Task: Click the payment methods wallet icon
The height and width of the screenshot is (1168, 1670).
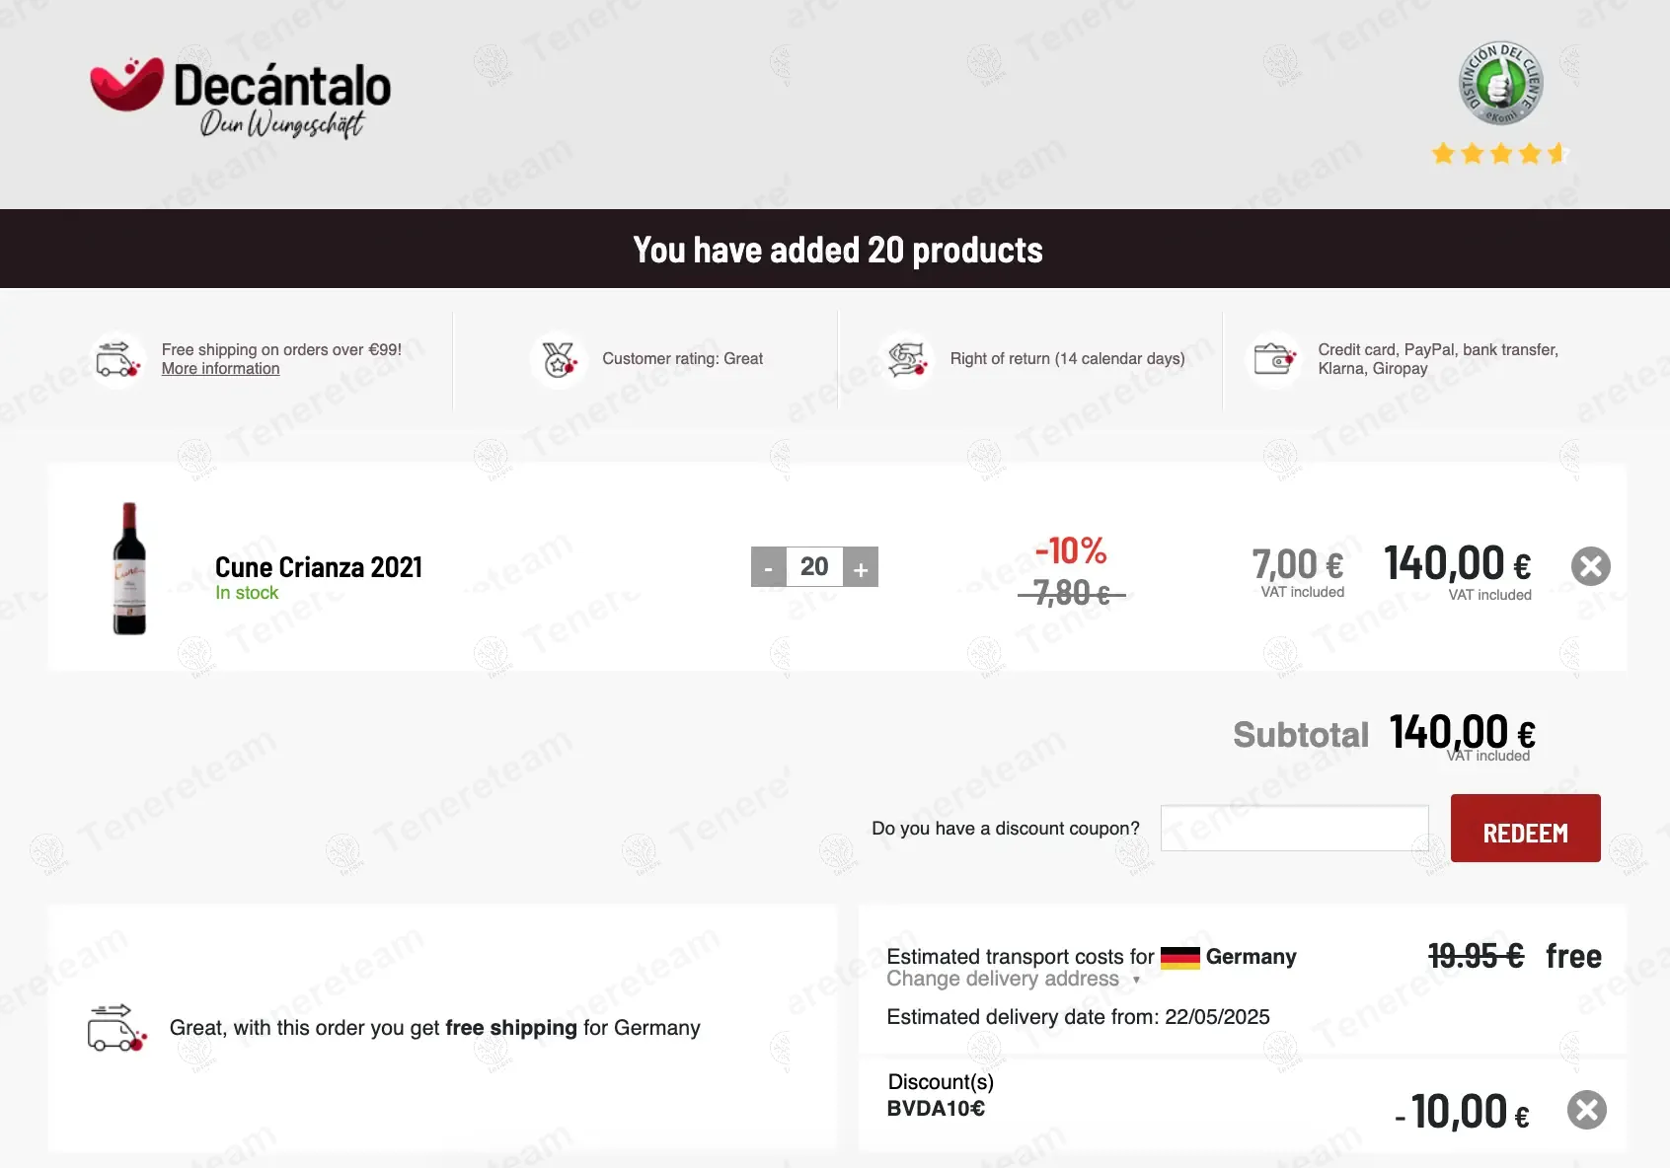Action: pos(1274,359)
